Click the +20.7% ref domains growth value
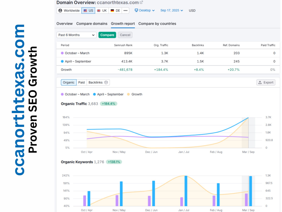282x212 pixels. (233, 70)
